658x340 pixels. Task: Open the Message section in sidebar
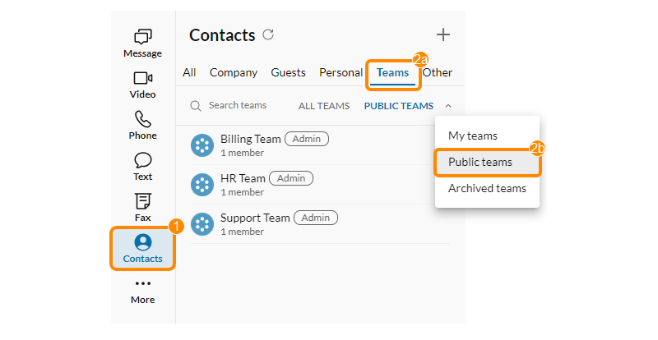142,44
